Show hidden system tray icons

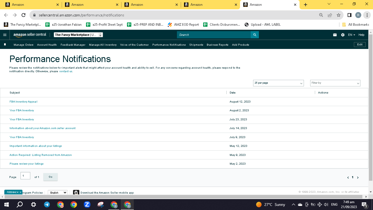pyautogui.click(x=294, y=205)
